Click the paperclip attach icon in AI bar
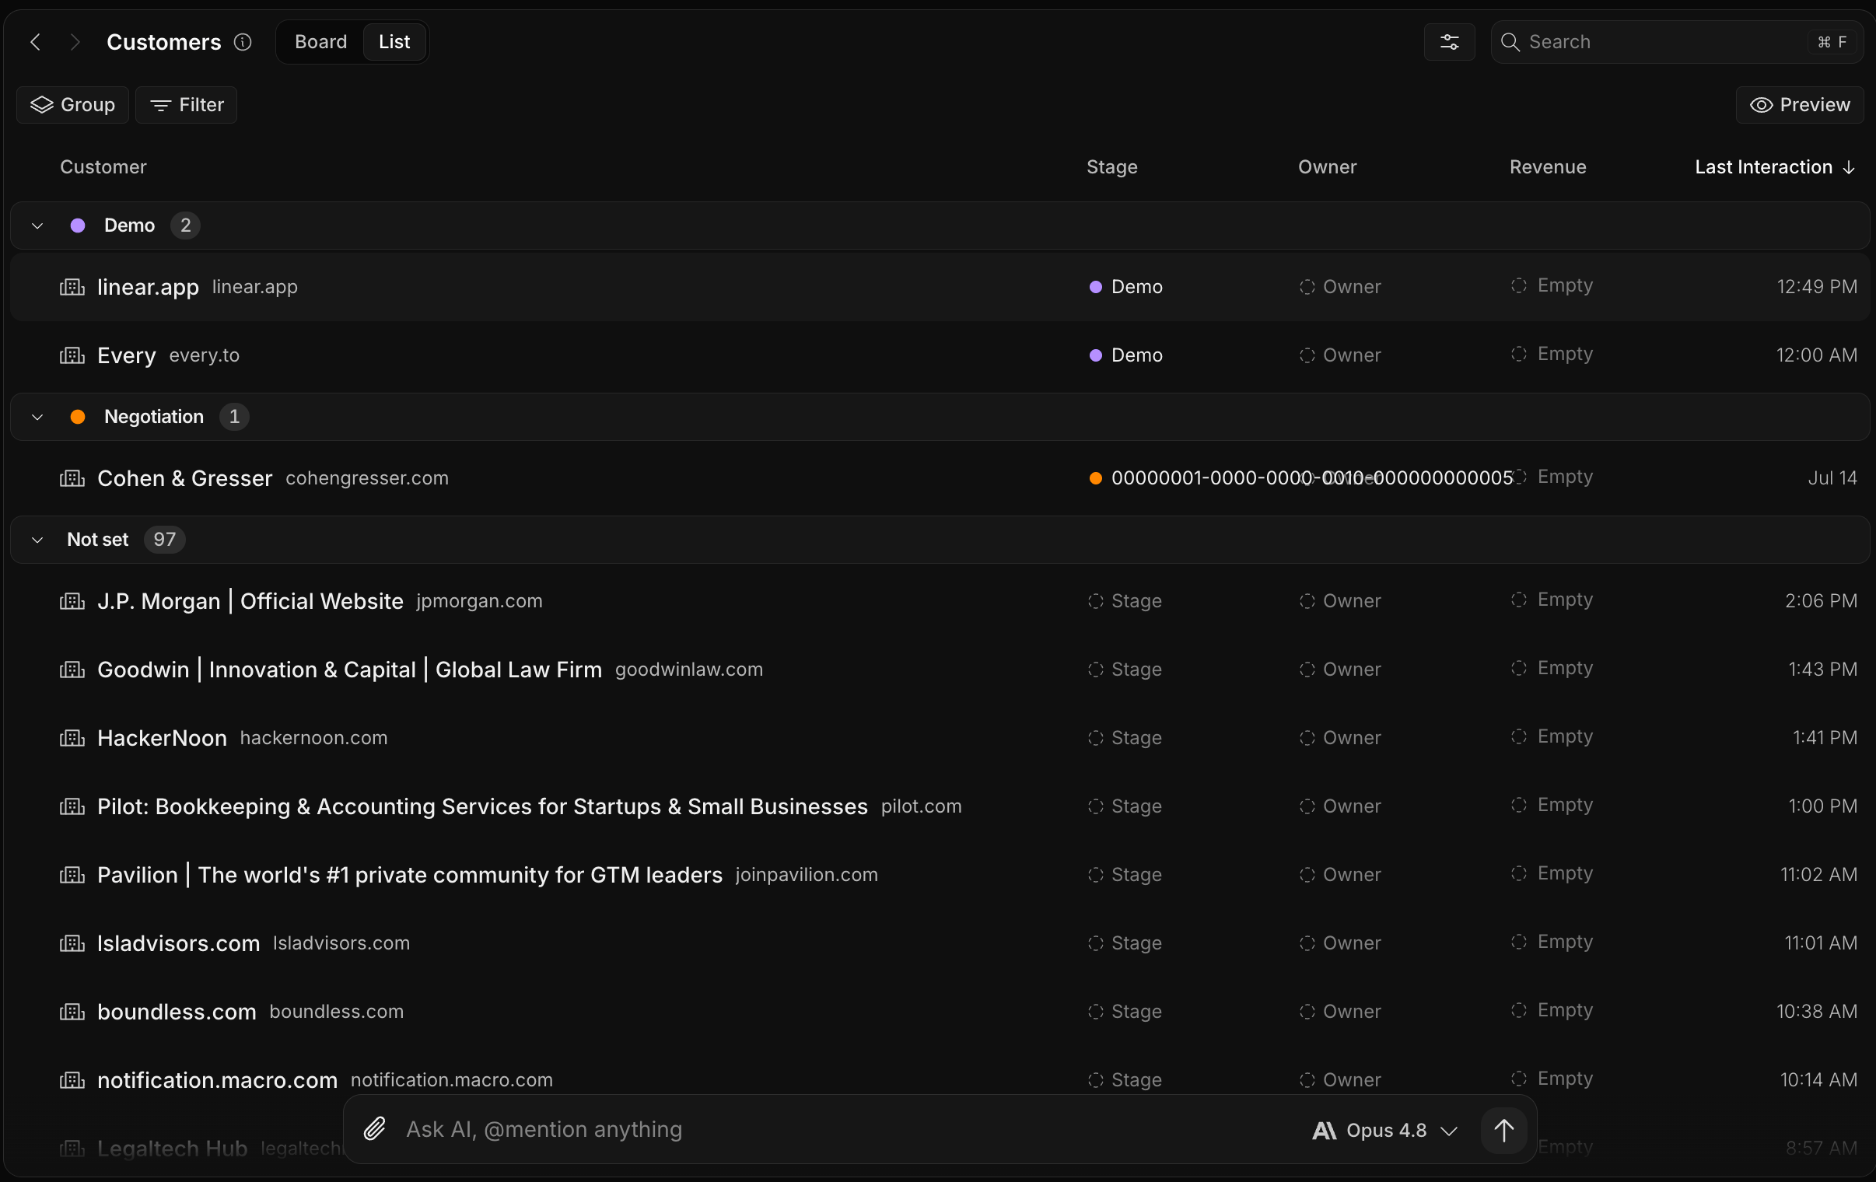The height and width of the screenshot is (1182, 1876). click(375, 1129)
